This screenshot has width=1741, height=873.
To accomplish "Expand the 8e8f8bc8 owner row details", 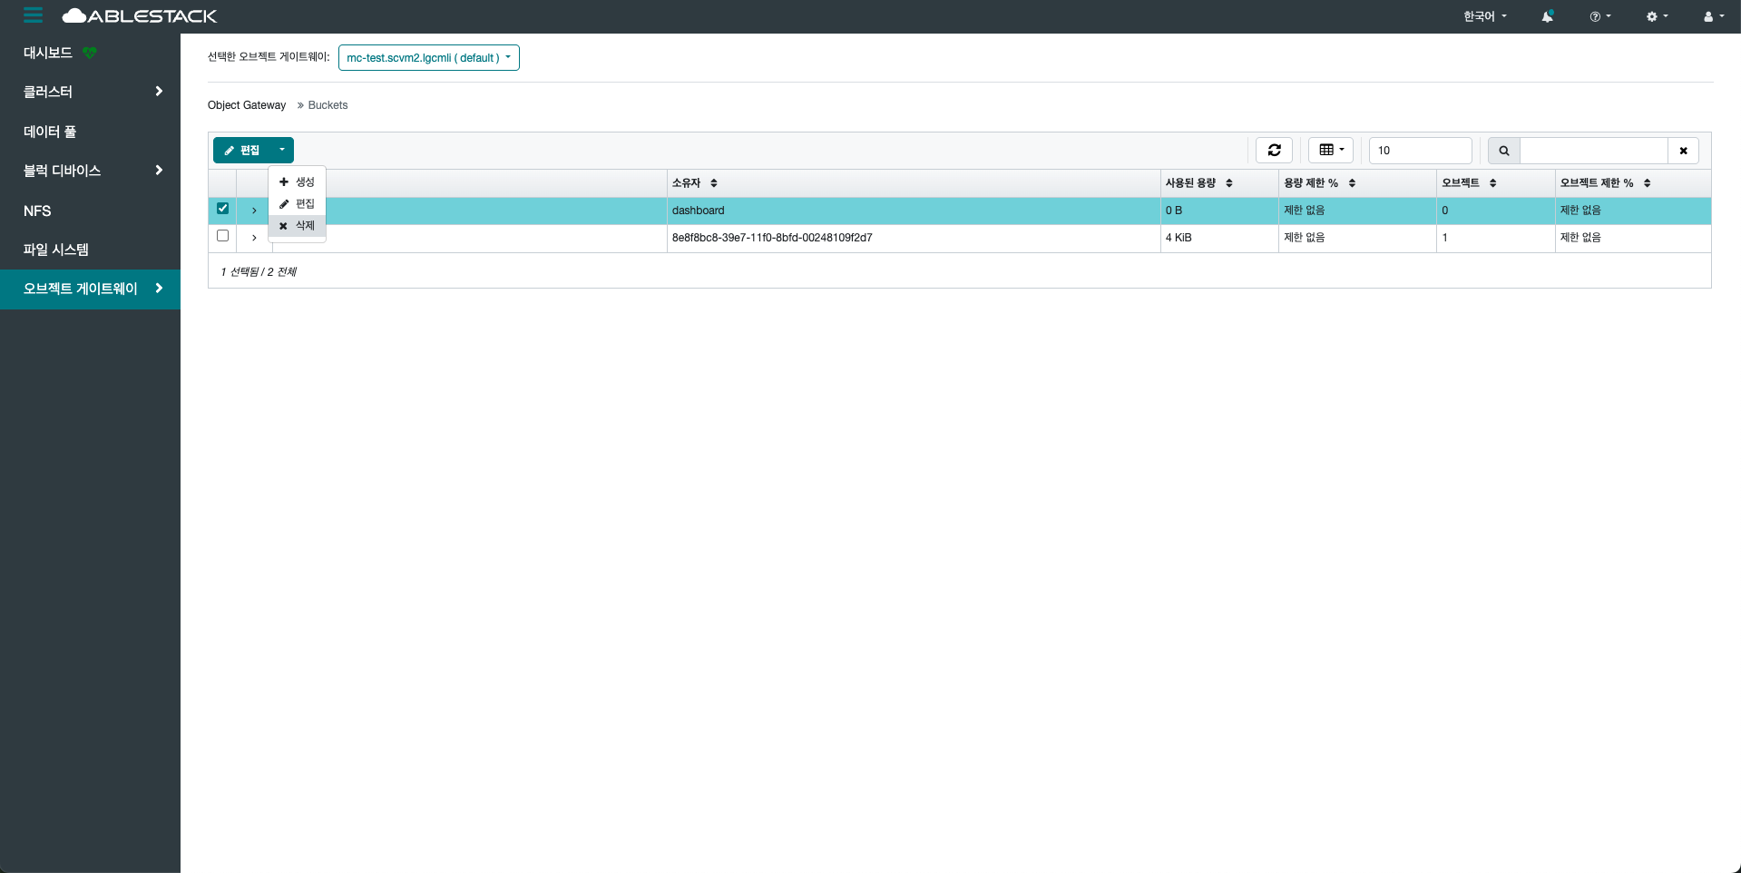I will tap(254, 238).
